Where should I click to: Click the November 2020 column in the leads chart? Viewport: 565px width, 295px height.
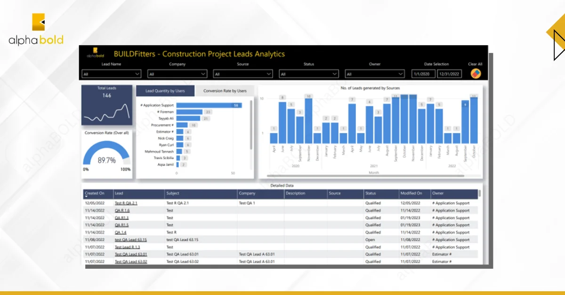coord(309,121)
